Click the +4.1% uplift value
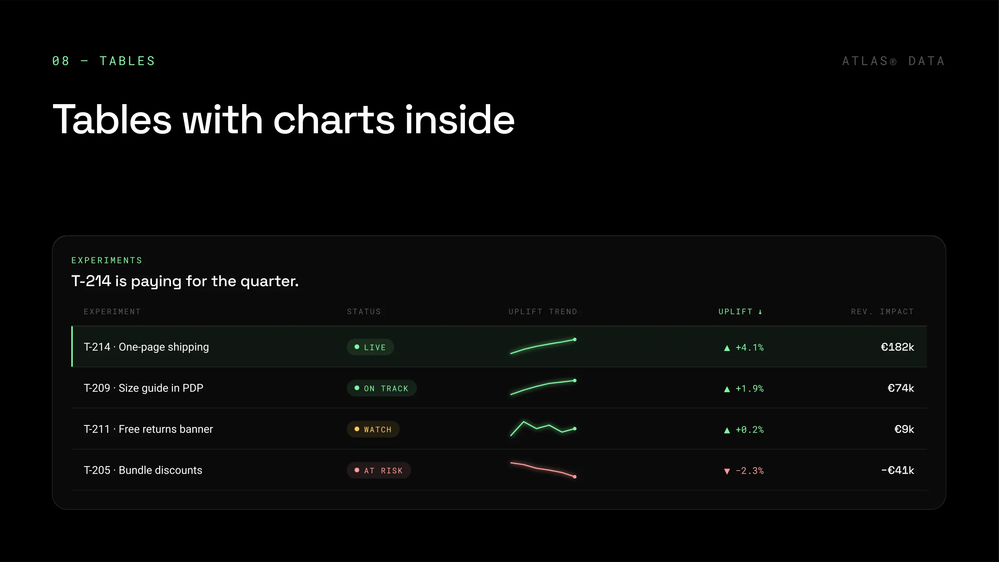The height and width of the screenshot is (562, 999). click(749, 347)
